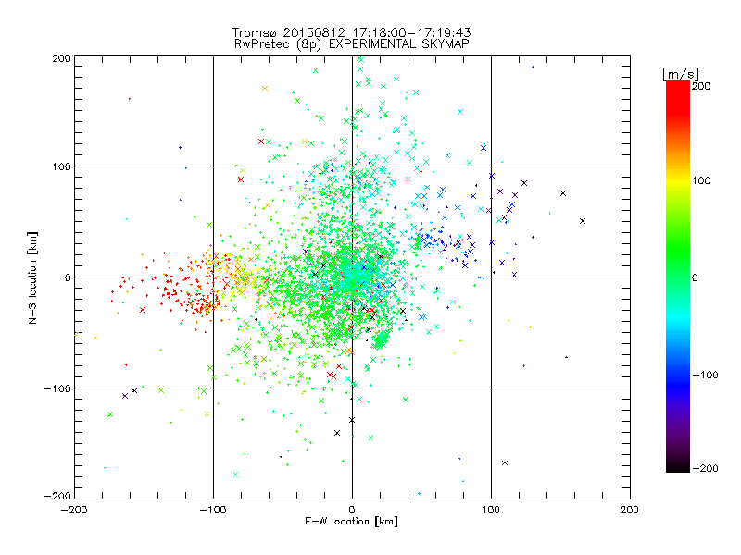741x555 pixels.
Task: Click the colorbar label '200' at top
Action: point(701,86)
